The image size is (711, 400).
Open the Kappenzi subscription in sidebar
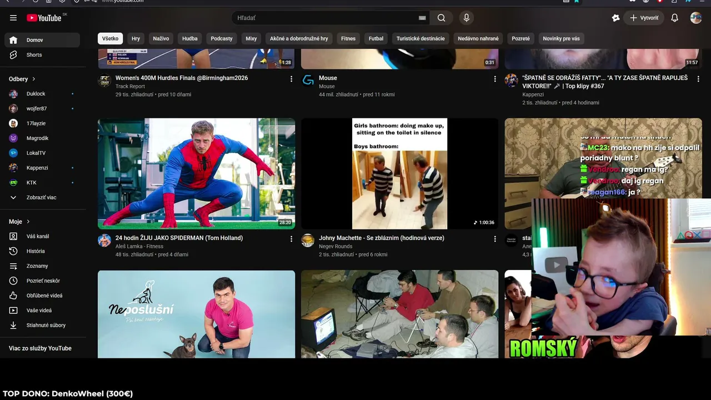point(42,168)
